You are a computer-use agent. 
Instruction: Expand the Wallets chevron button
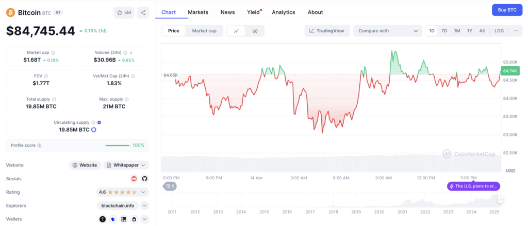click(144, 219)
